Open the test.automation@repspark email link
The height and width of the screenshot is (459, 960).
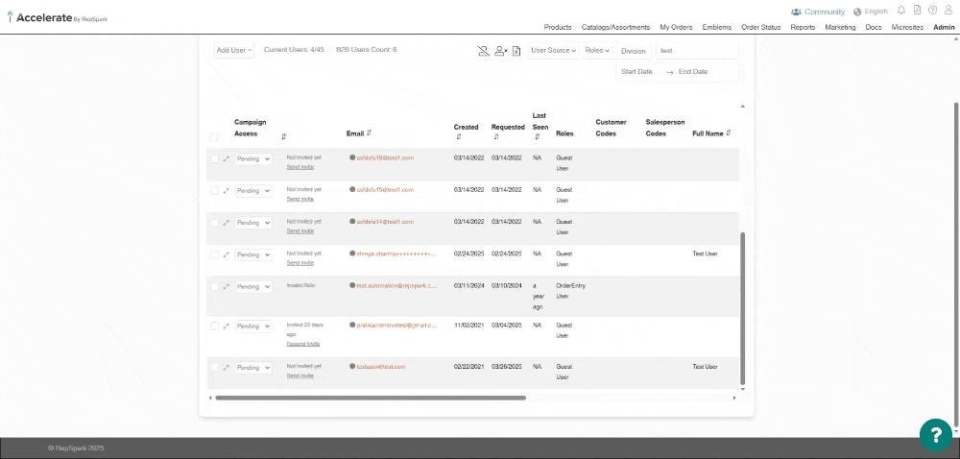[x=396, y=286]
